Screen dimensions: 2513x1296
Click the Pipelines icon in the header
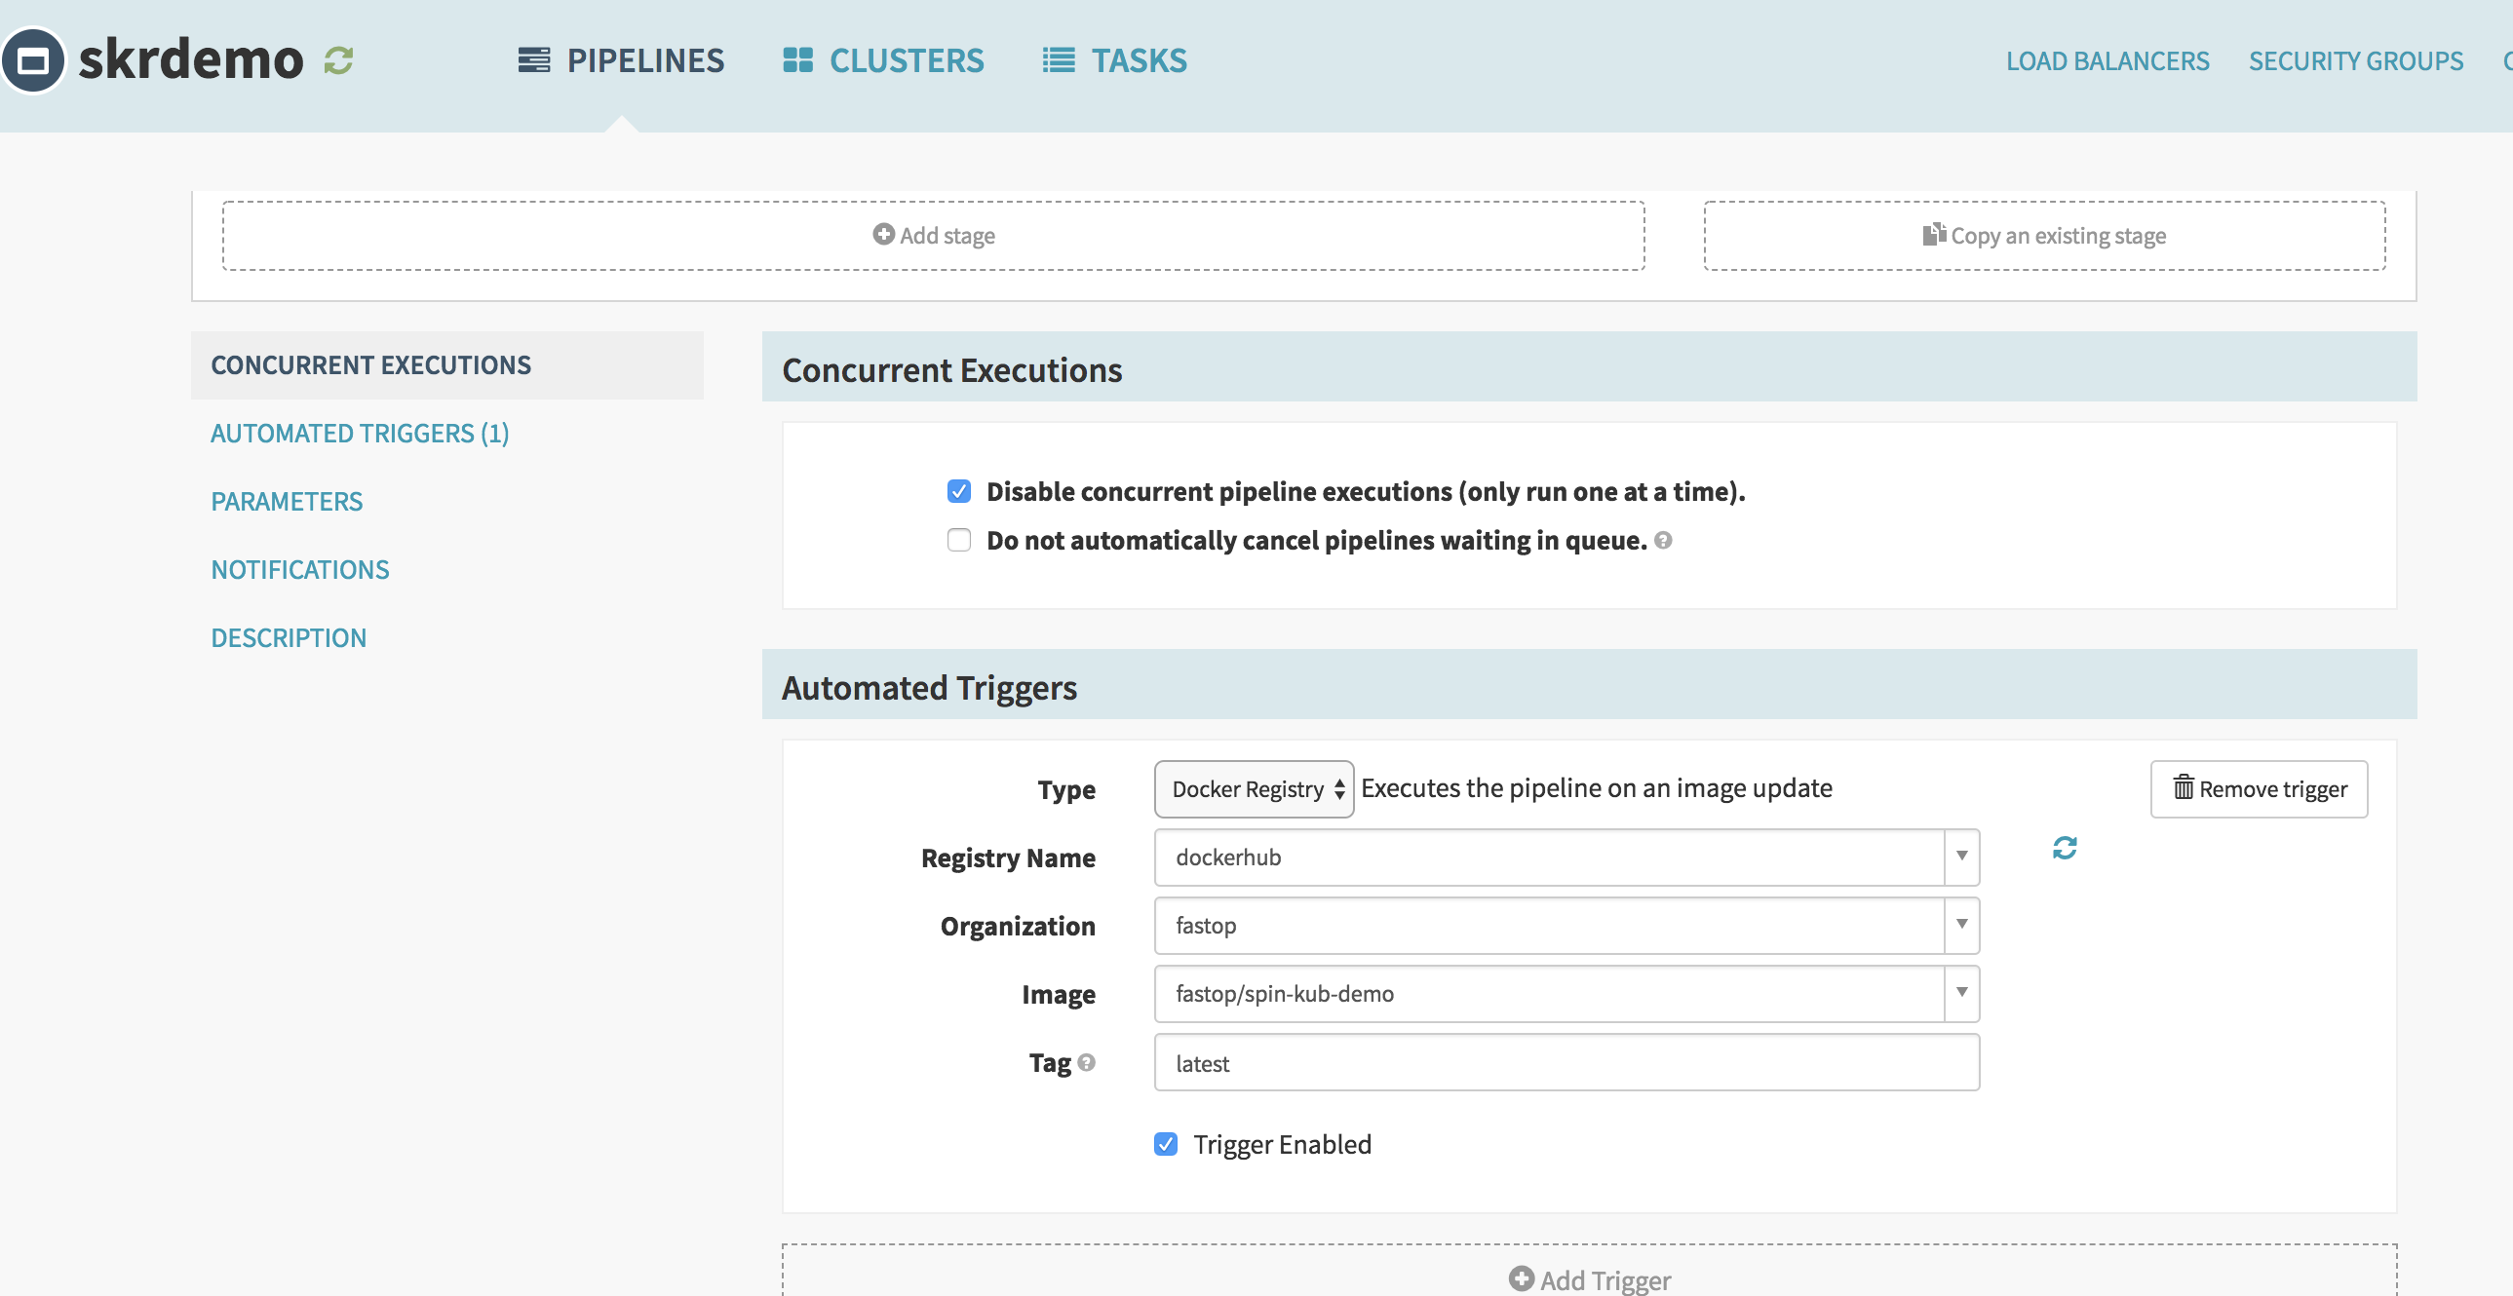533,60
